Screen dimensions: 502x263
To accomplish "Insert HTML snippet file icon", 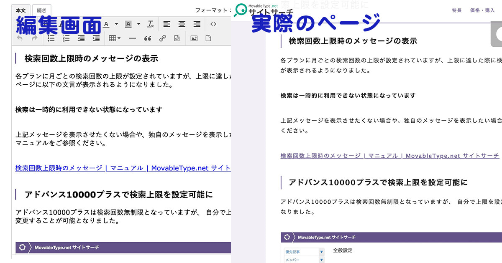I will pos(177,38).
